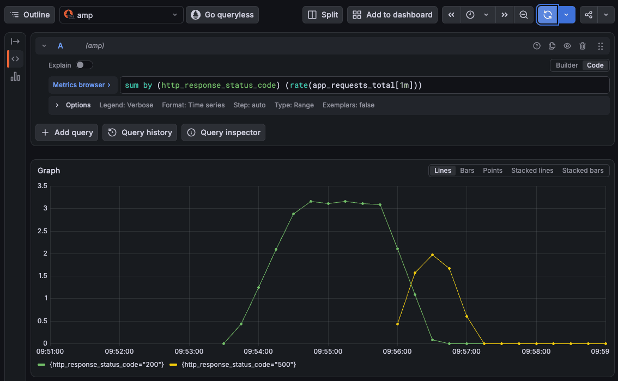Toggle status code 500 legend series
The width and height of the screenshot is (618, 381).
click(239, 365)
